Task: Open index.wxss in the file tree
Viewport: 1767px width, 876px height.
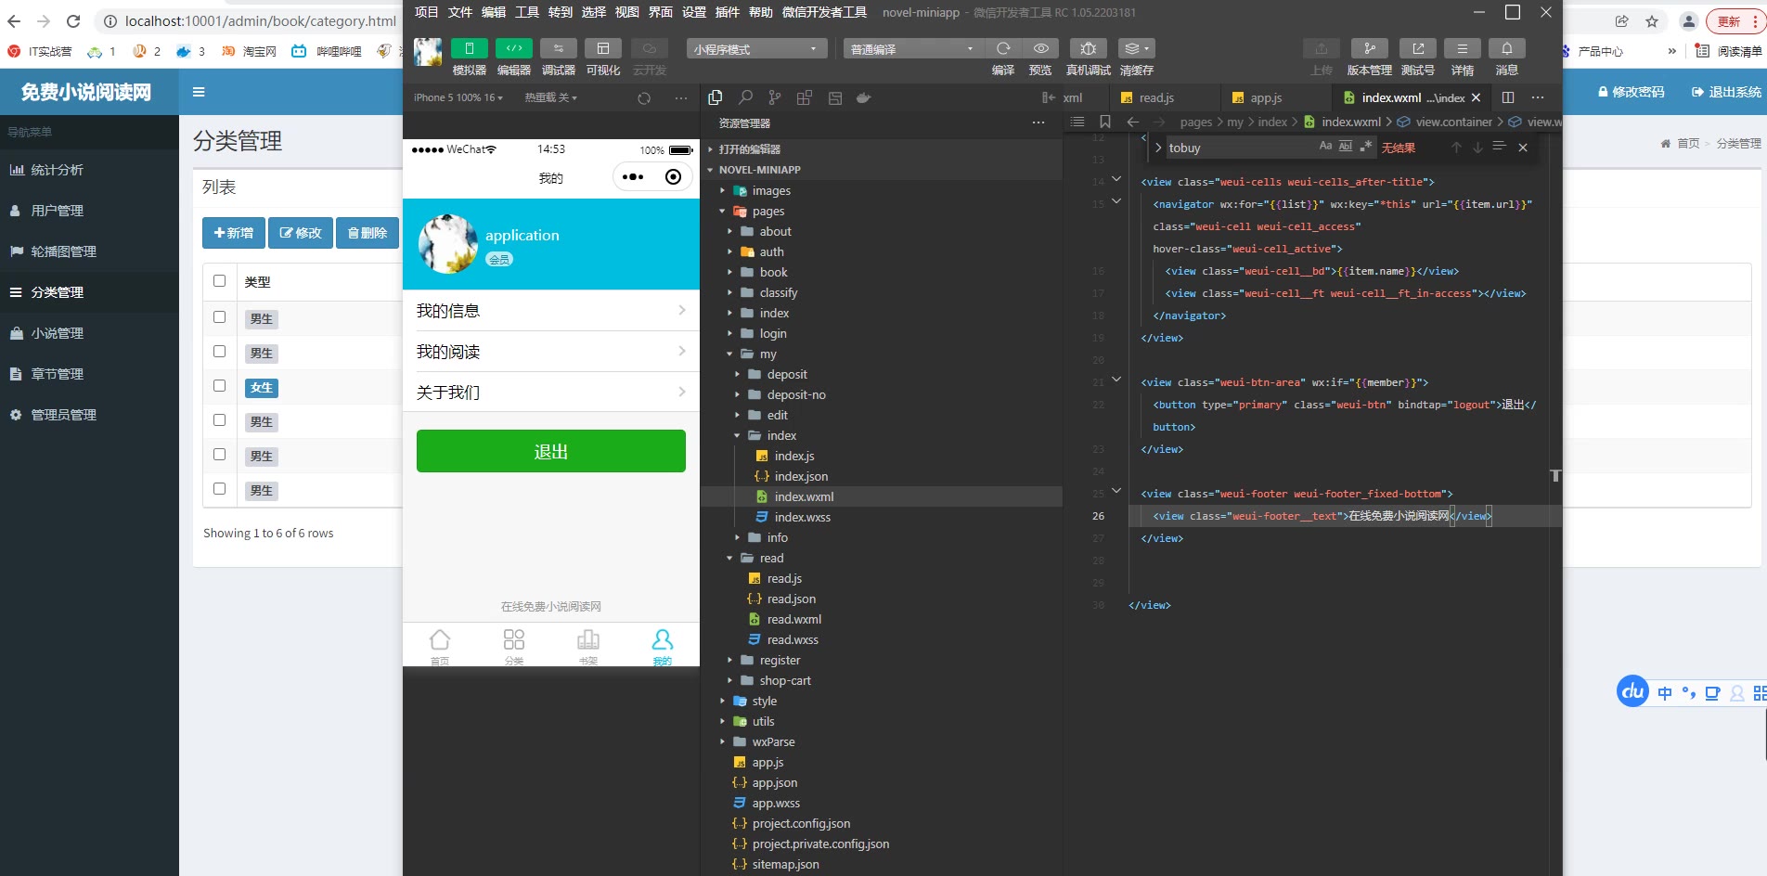Action: pyautogui.click(x=802, y=517)
